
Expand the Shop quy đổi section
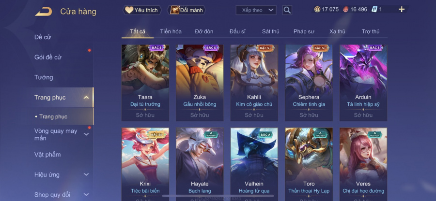[87, 195]
